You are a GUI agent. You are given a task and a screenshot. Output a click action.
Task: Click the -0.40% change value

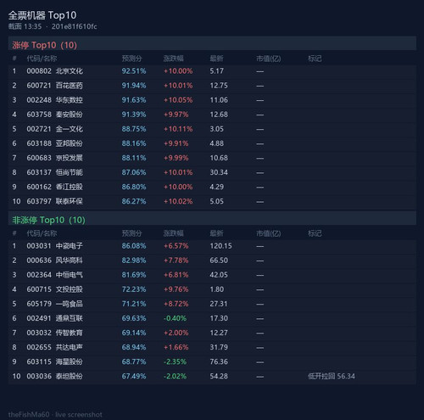tap(175, 318)
